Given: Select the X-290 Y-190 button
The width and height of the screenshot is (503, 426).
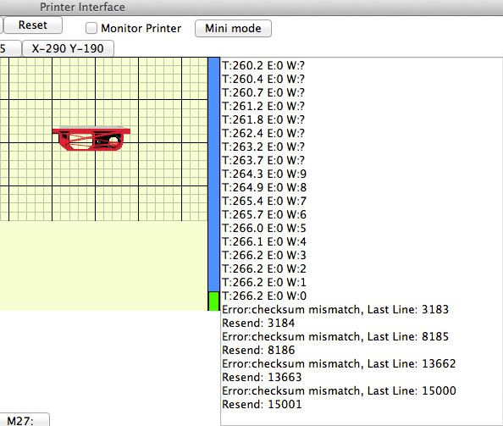Looking at the screenshot, I should [68, 48].
